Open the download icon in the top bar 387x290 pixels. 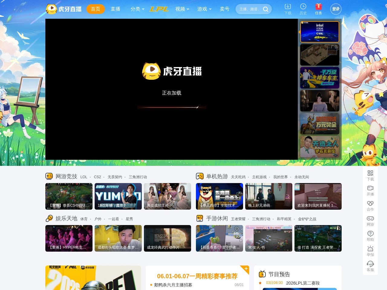(x=288, y=6)
